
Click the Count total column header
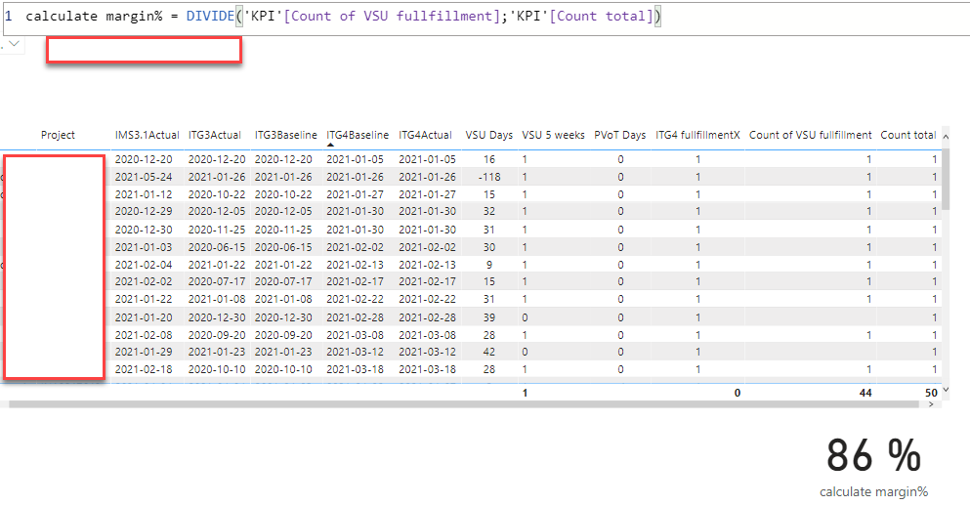tap(908, 135)
